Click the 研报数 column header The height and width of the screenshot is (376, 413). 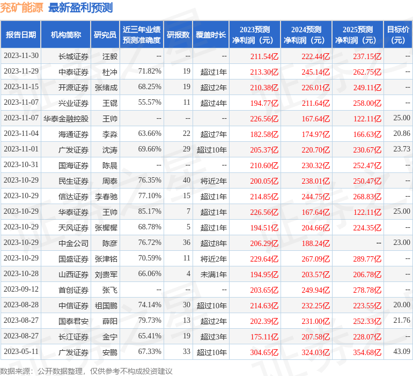pyautogui.click(x=178, y=34)
